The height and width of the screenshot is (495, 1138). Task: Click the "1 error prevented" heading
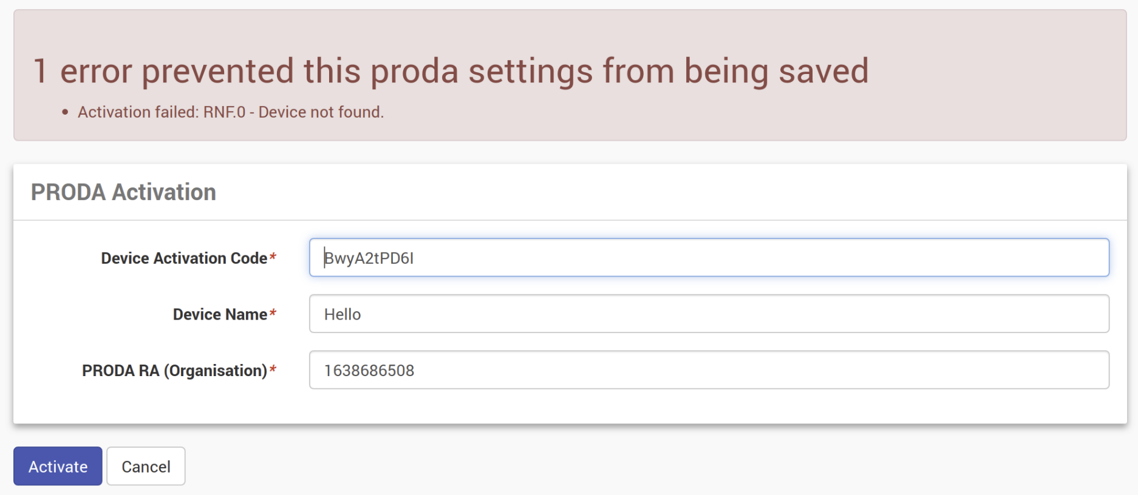(451, 71)
